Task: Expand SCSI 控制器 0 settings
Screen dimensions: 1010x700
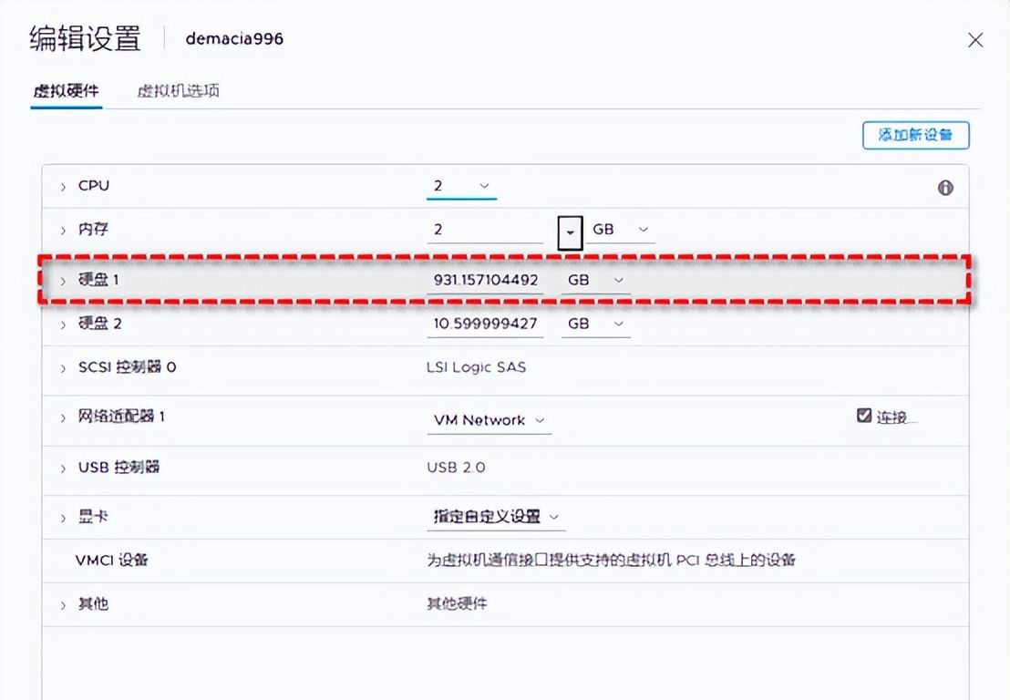Action: [x=62, y=367]
